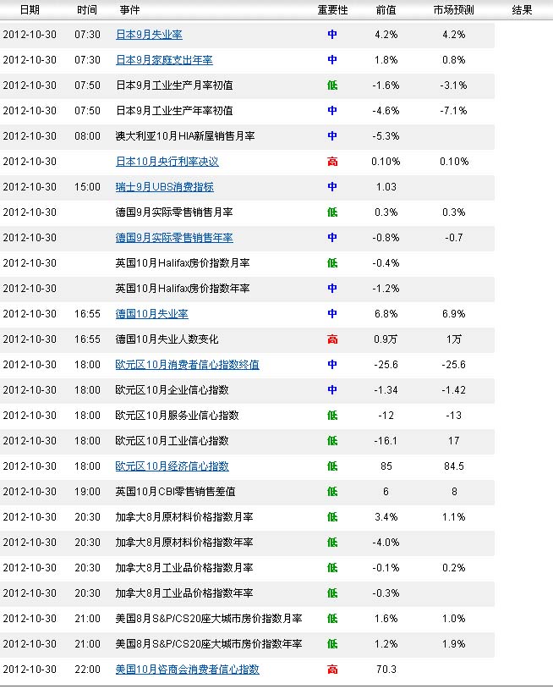Viewport: 553px width, 689px height.
Task: Click the 市场预测 column header
Action: tap(454, 9)
